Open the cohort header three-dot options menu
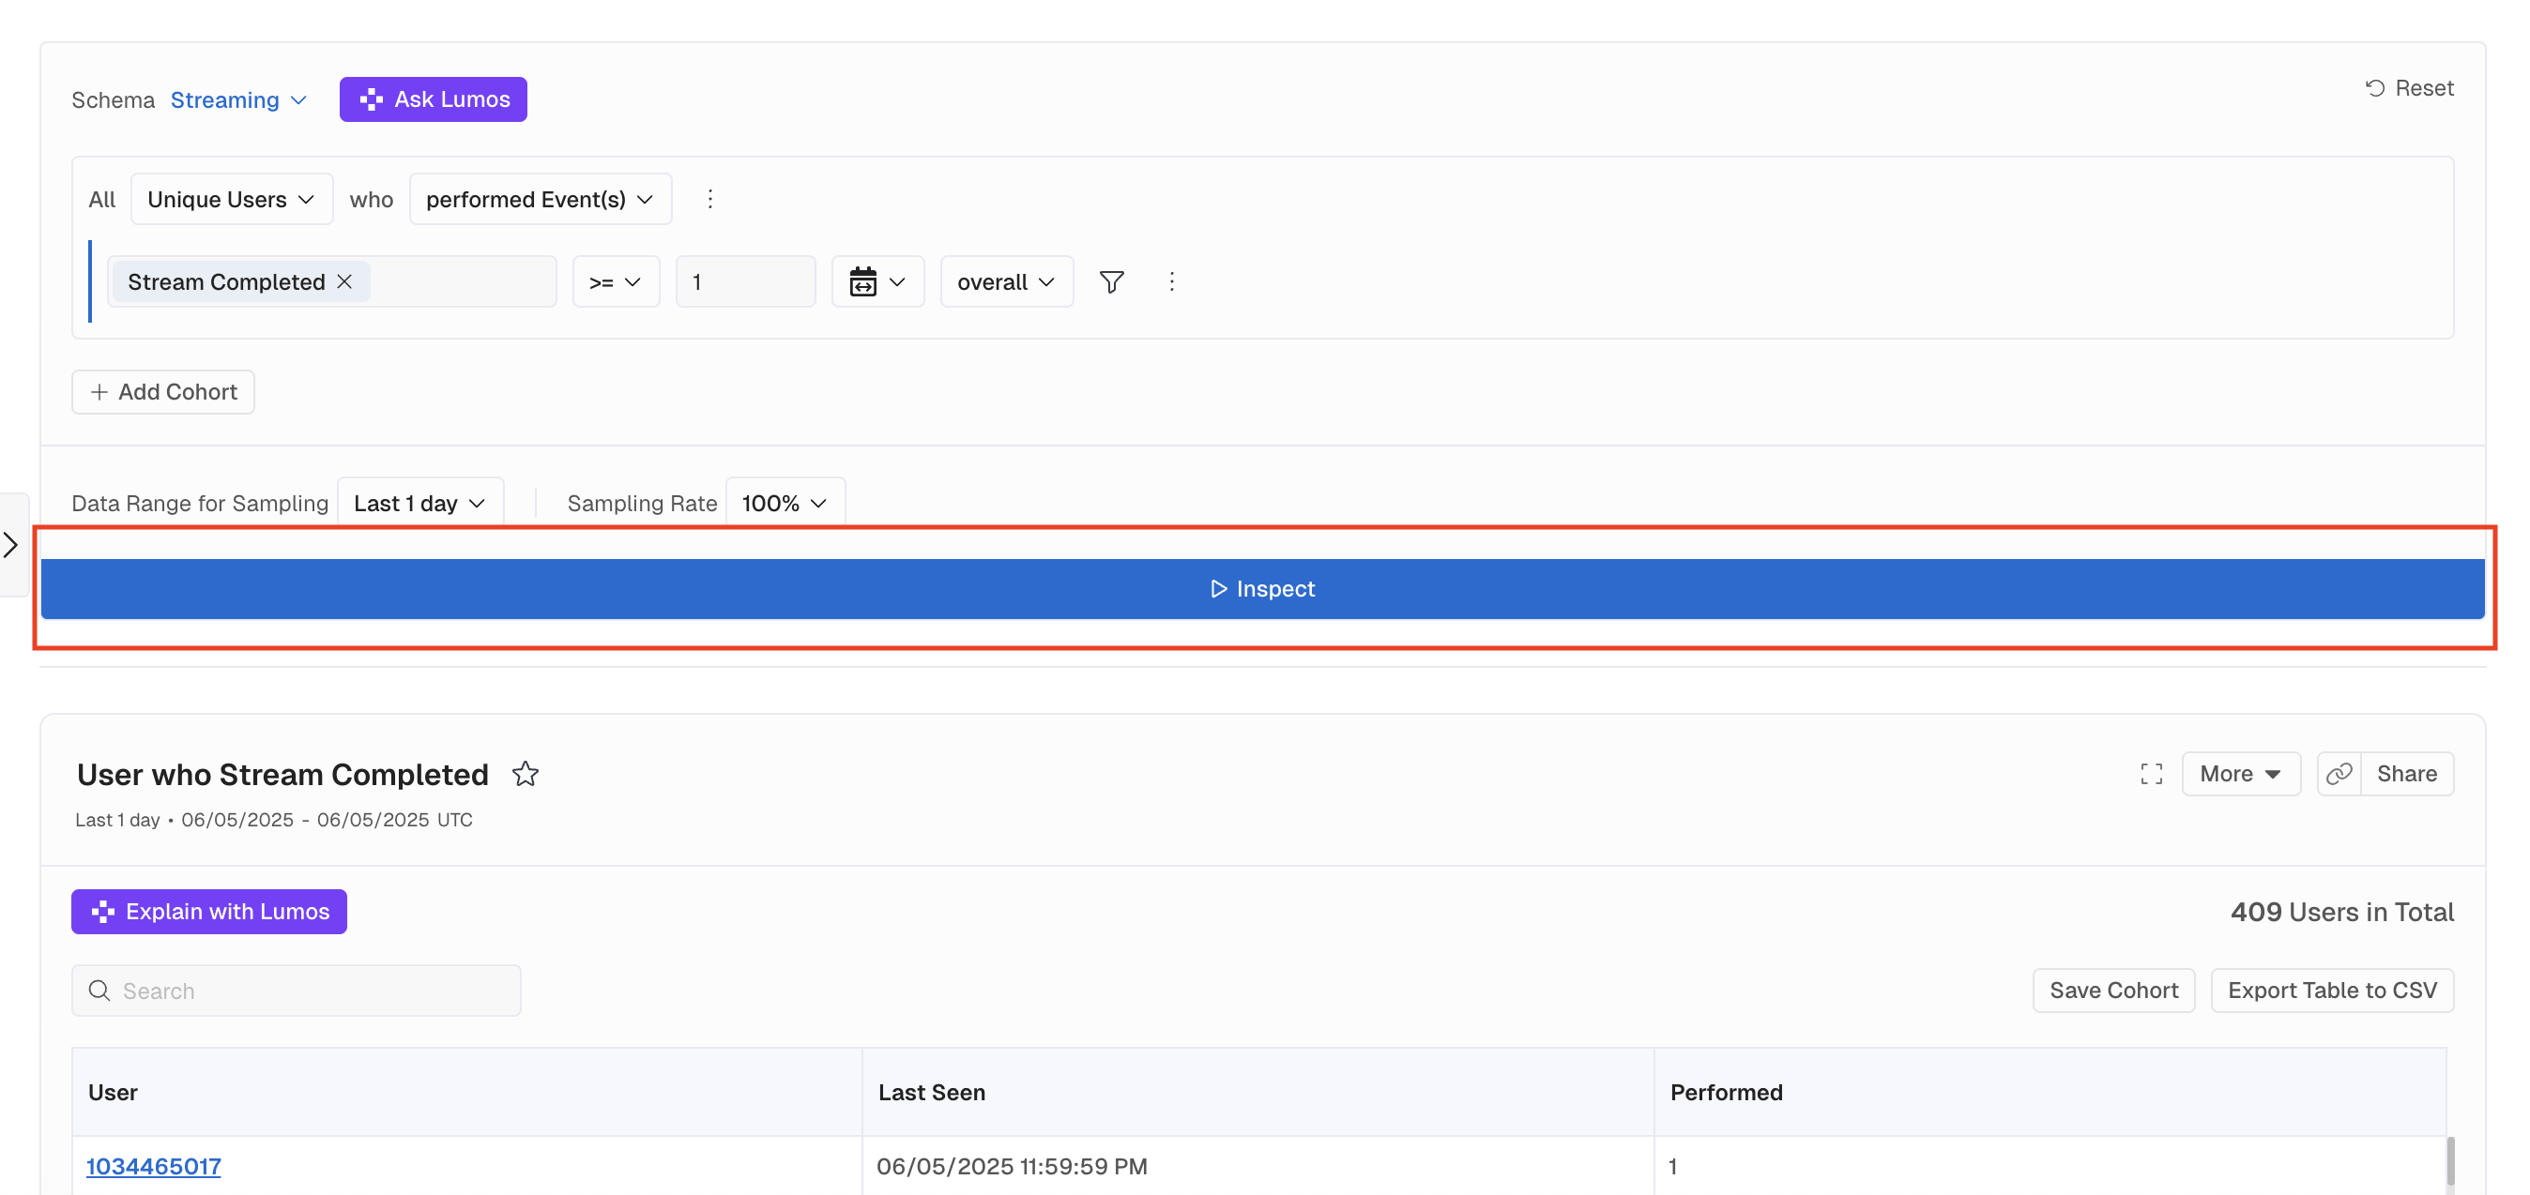 [x=709, y=200]
